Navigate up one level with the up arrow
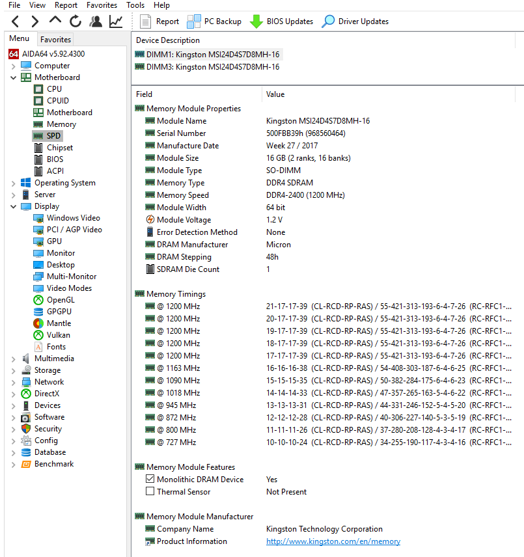This screenshot has width=524, height=557. 55,21
